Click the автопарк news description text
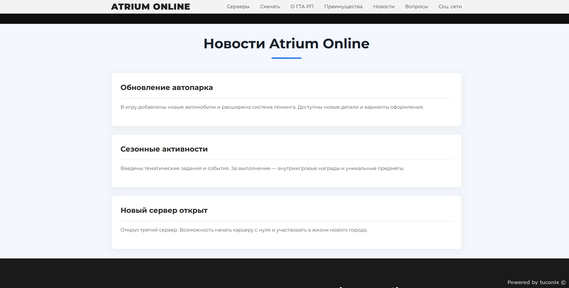Viewport: 569px width, 288px height. (272, 107)
